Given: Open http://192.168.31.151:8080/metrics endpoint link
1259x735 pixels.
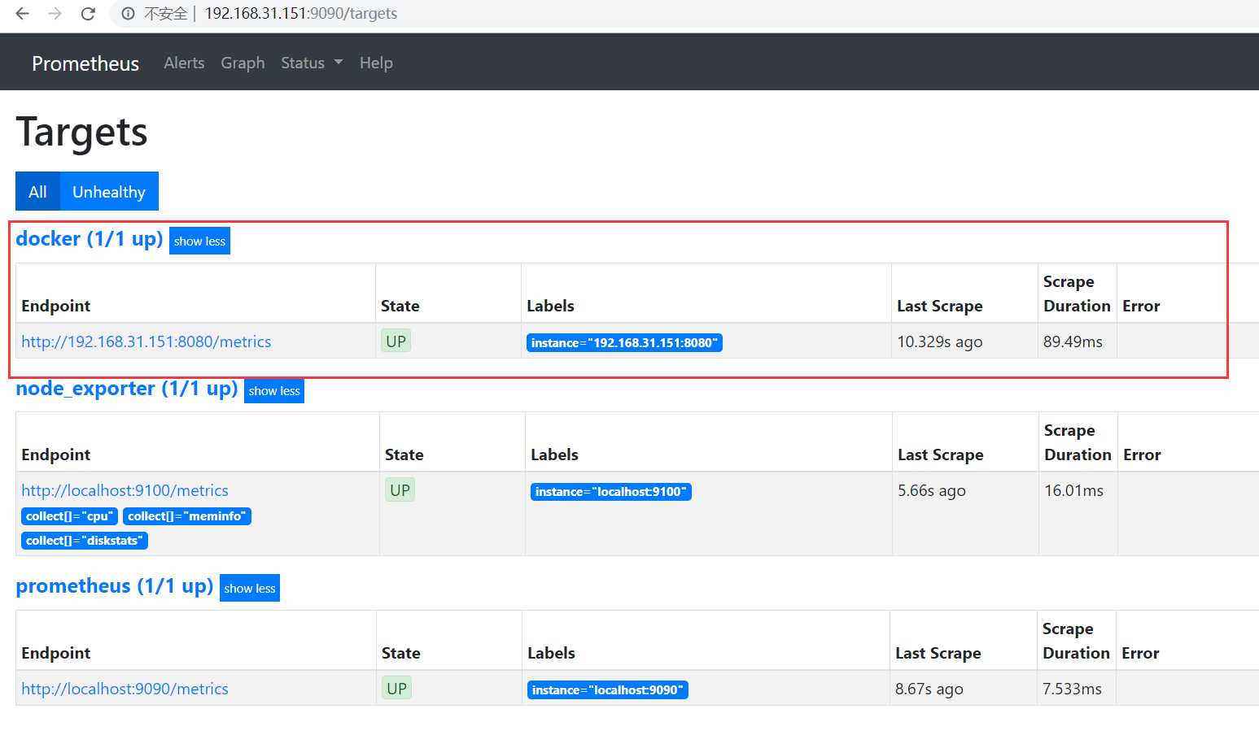Looking at the screenshot, I should click(146, 341).
